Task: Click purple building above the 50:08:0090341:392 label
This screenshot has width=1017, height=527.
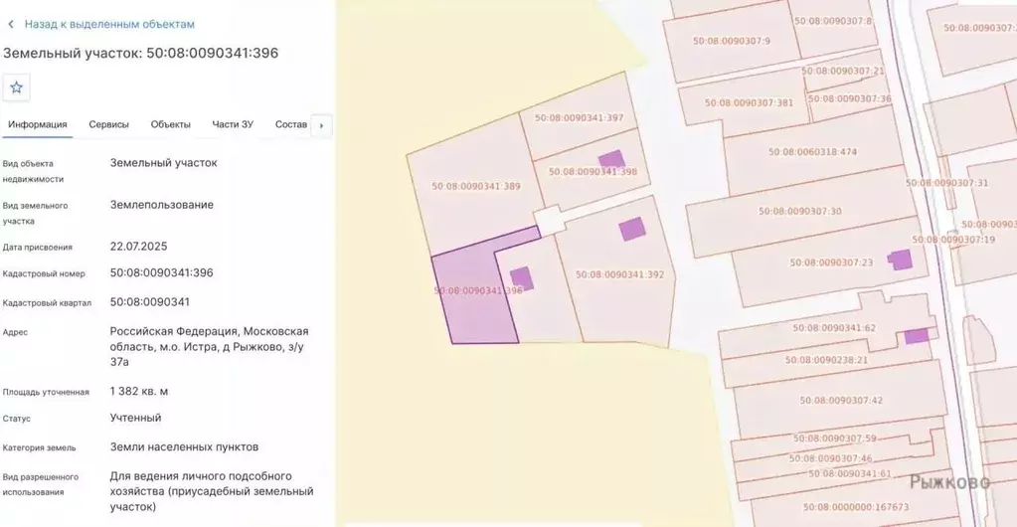Action: pos(632,229)
